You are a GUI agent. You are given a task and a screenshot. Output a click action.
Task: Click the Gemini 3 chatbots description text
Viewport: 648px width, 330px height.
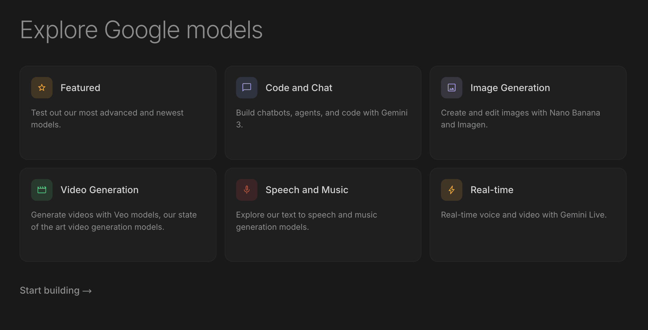pyautogui.click(x=322, y=119)
